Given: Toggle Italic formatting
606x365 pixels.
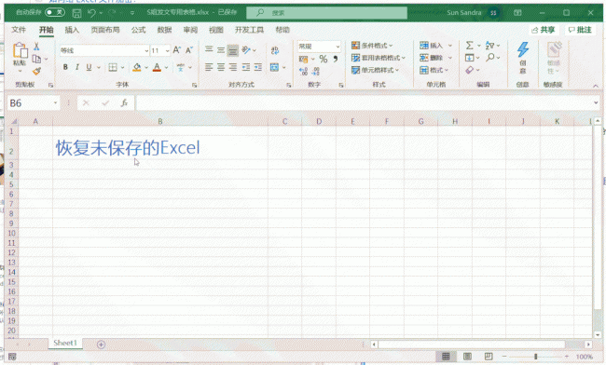Looking at the screenshot, I should tap(76, 68).
